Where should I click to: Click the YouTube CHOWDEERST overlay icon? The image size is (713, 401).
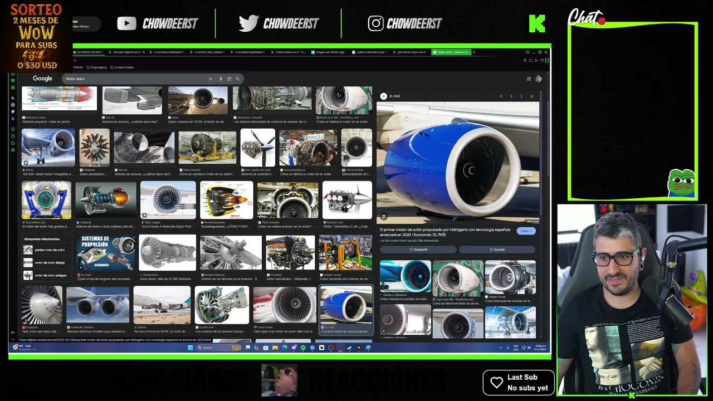click(126, 23)
